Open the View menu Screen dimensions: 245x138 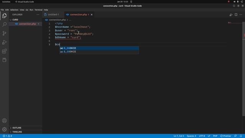(22, 10)
